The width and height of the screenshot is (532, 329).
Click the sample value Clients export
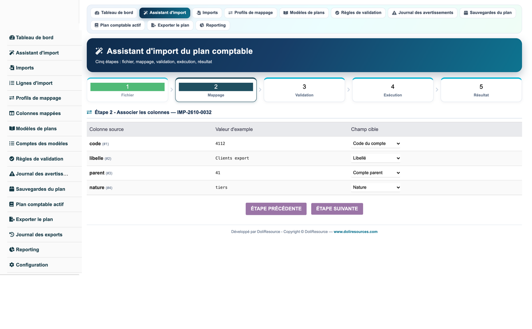tap(232, 158)
